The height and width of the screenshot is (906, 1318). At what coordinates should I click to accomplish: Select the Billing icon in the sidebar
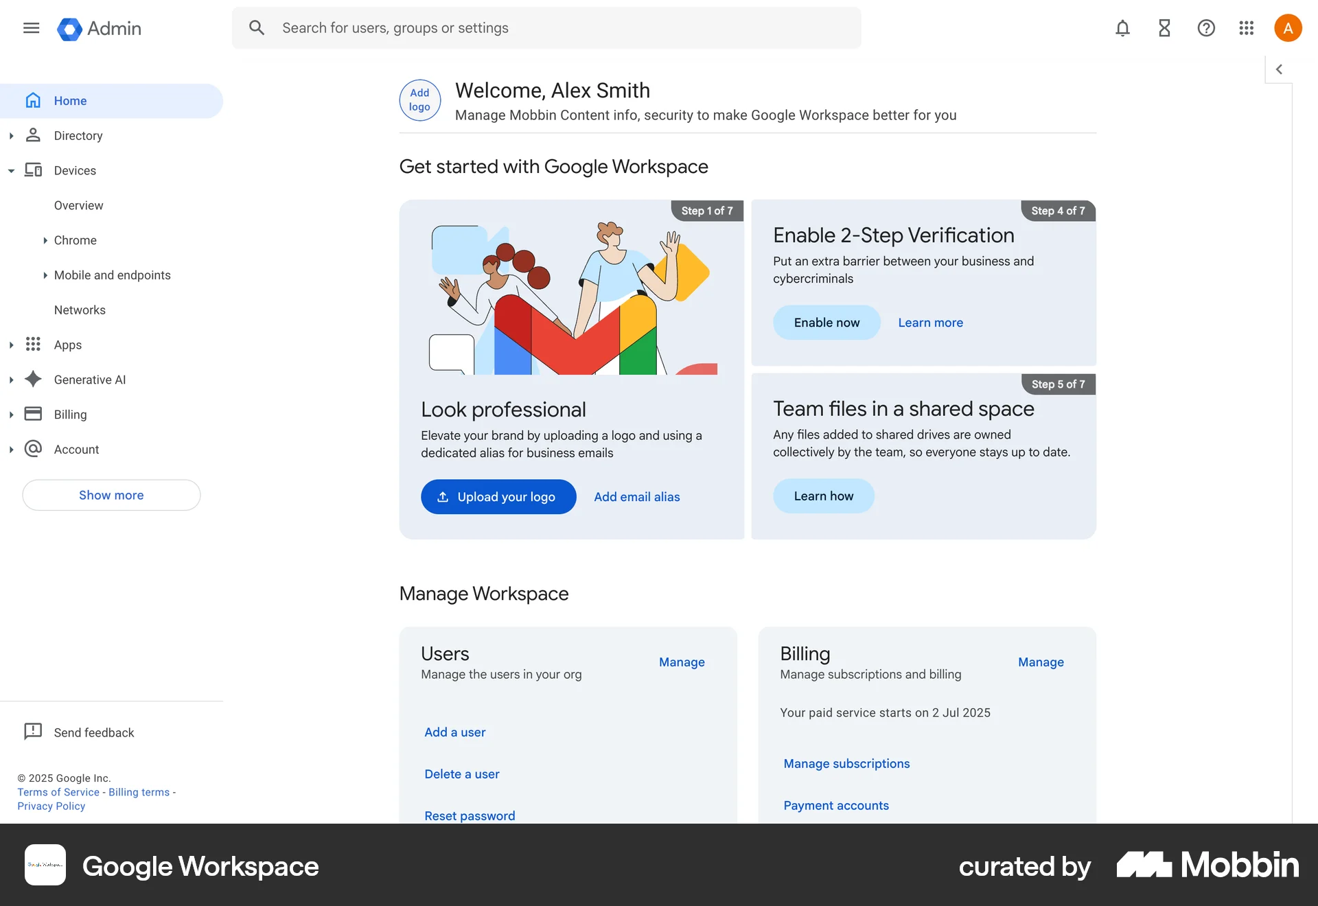33,414
